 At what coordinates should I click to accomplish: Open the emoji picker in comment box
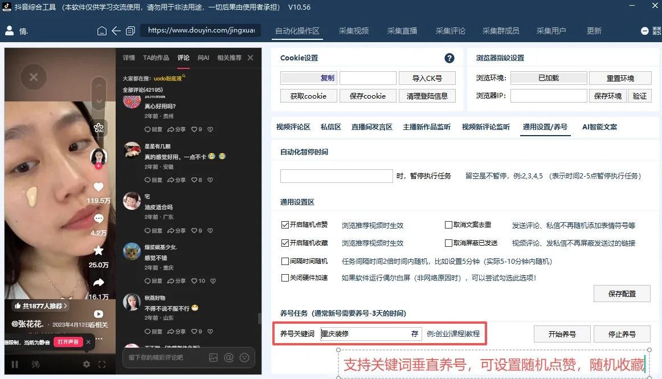click(x=244, y=357)
